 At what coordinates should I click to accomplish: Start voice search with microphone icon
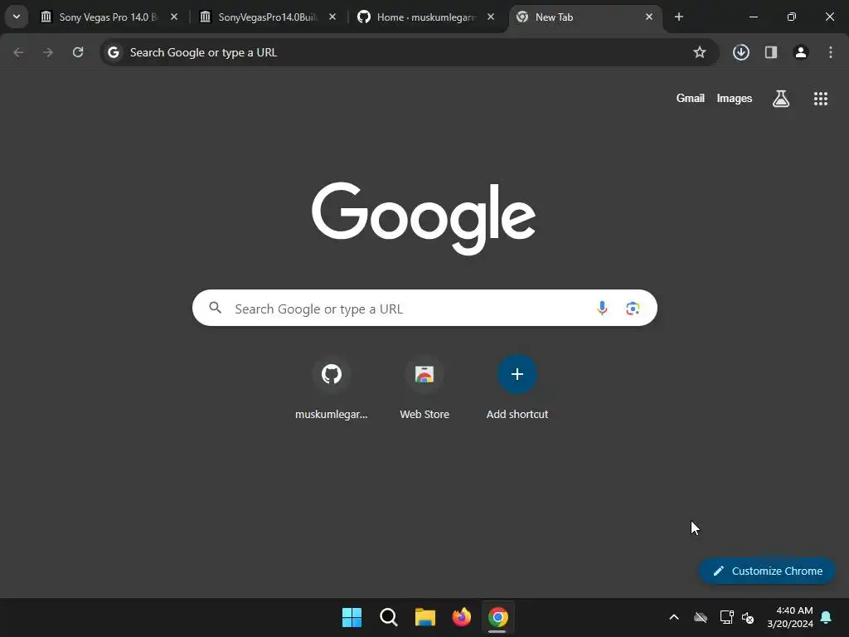tap(602, 309)
